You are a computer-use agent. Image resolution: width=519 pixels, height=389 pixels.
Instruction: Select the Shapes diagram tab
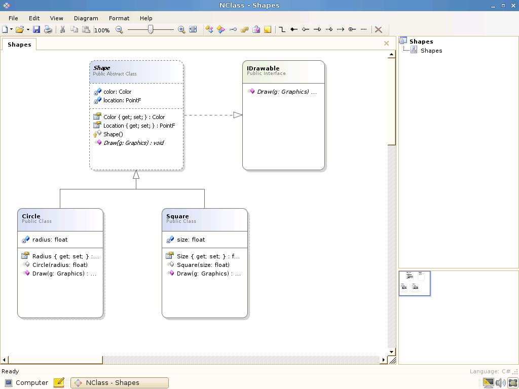pyautogui.click(x=19, y=45)
